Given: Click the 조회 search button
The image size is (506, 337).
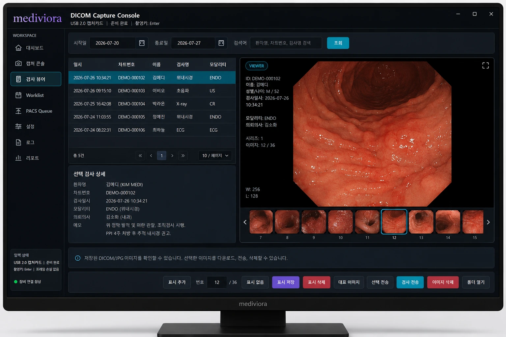Looking at the screenshot, I should click(x=338, y=43).
